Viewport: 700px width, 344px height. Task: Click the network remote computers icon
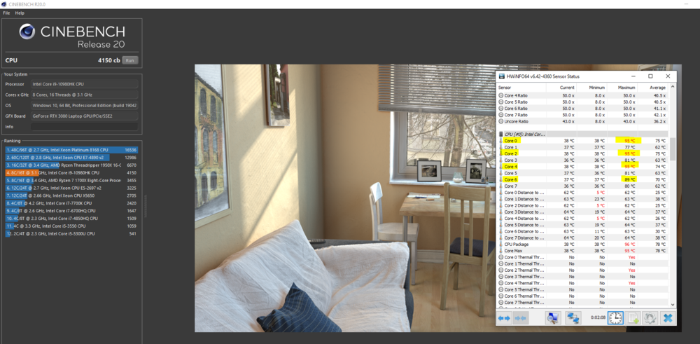[573, 318]
